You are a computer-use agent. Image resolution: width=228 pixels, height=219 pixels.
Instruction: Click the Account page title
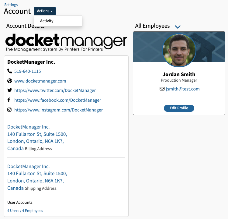[x=17, y=11]
